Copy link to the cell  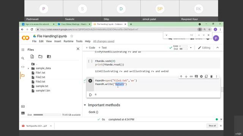[x=191, y=76]
